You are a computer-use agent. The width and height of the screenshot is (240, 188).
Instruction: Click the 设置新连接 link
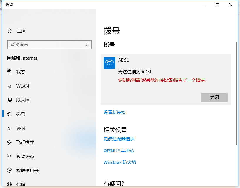(114, 113)
